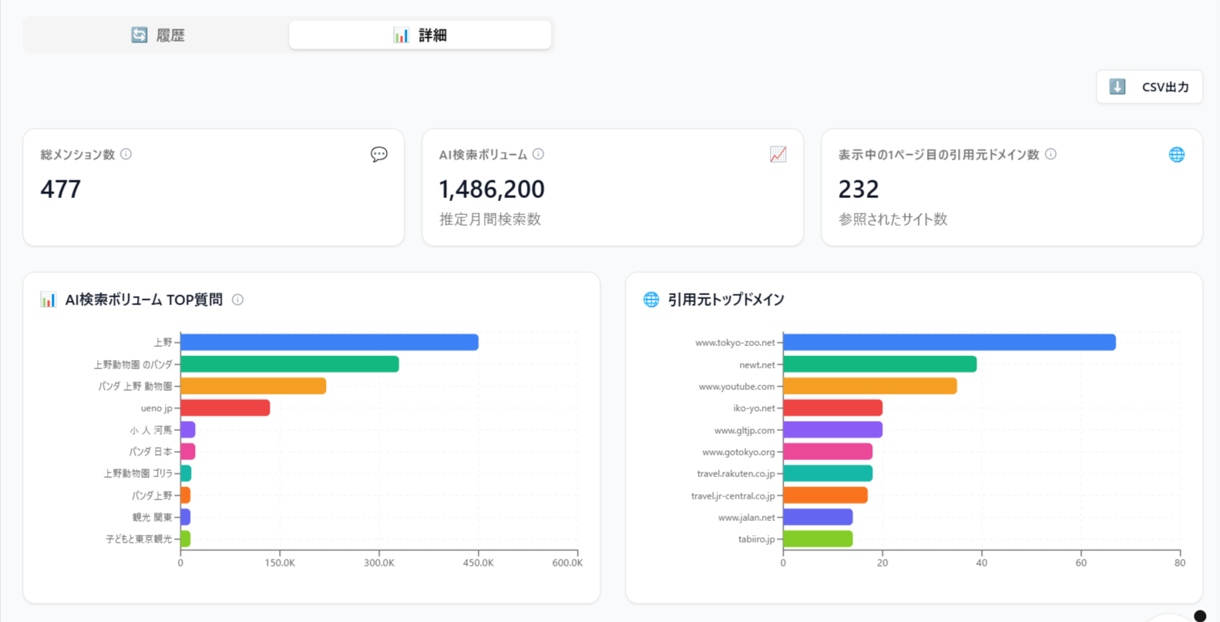The image size is (1220, 622).
Task: Click the パンダ上野 axis label
Action: [152, 496]
